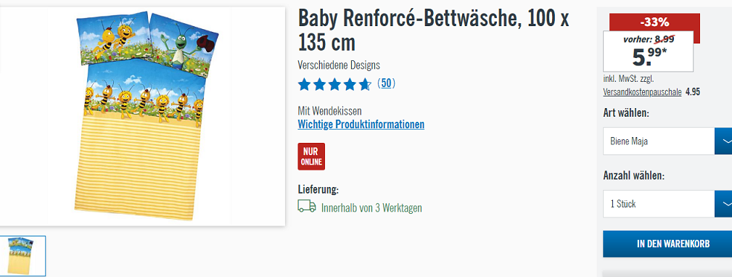Image resolution: width=732 pixels, height=277 pixels.
Task: Click the 5.99 price box
Action: tap(648, 51)
